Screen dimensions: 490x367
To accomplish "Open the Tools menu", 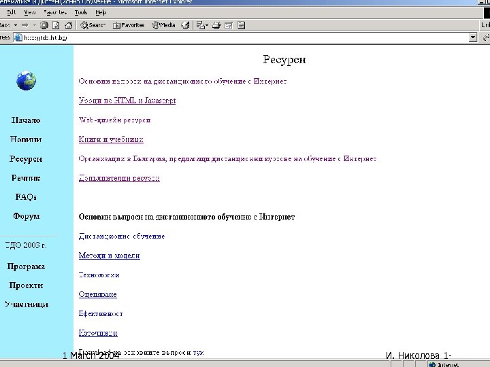I will 80,12.
